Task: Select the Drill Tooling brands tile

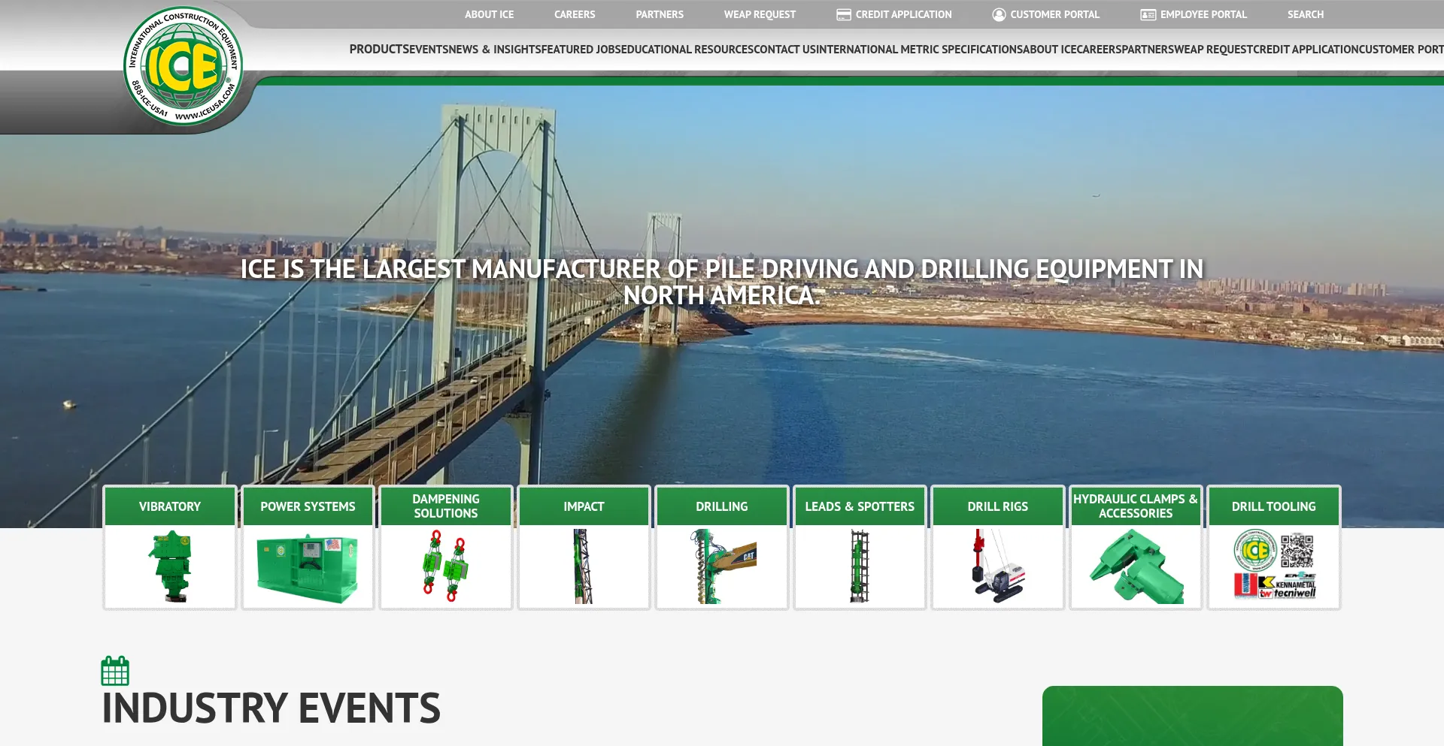Action: (1274, 548)
